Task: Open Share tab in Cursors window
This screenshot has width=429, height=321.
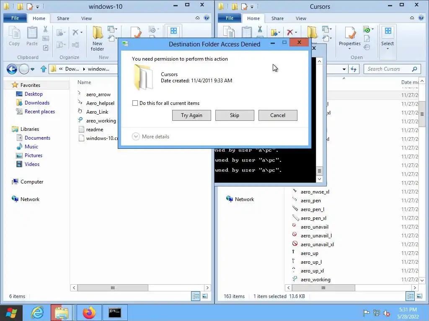Action: pos(277,18)
